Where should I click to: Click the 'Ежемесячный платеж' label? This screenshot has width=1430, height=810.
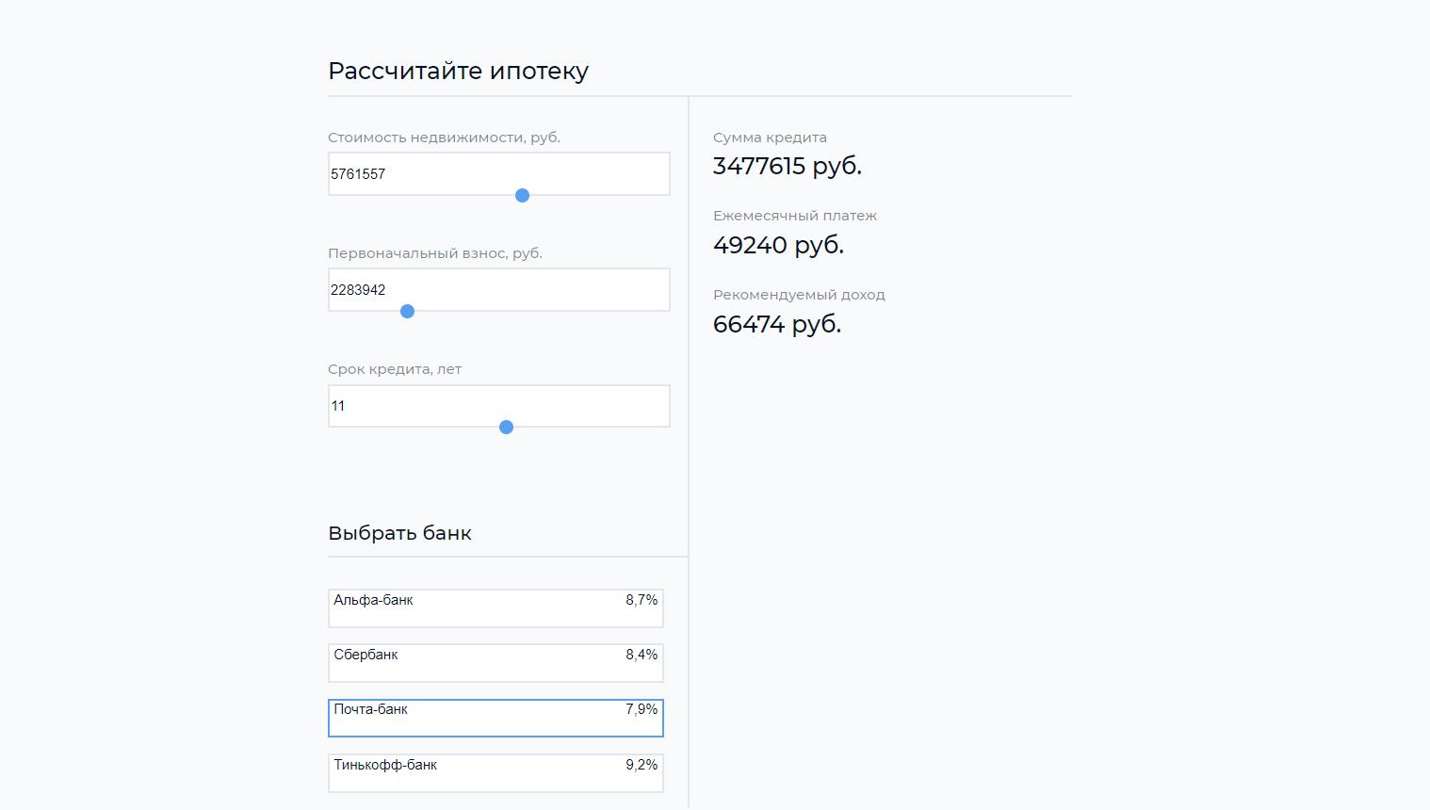[x=795, y=216]
